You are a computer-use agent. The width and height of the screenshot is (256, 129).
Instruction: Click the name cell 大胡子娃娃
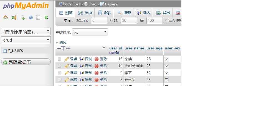point(134,66)
